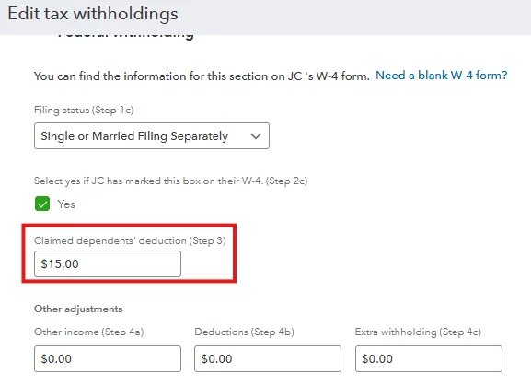Select the Deductions Step 4b field
Image resolution: width=531 pixels, height=385 pixels.
coord(268,358)
